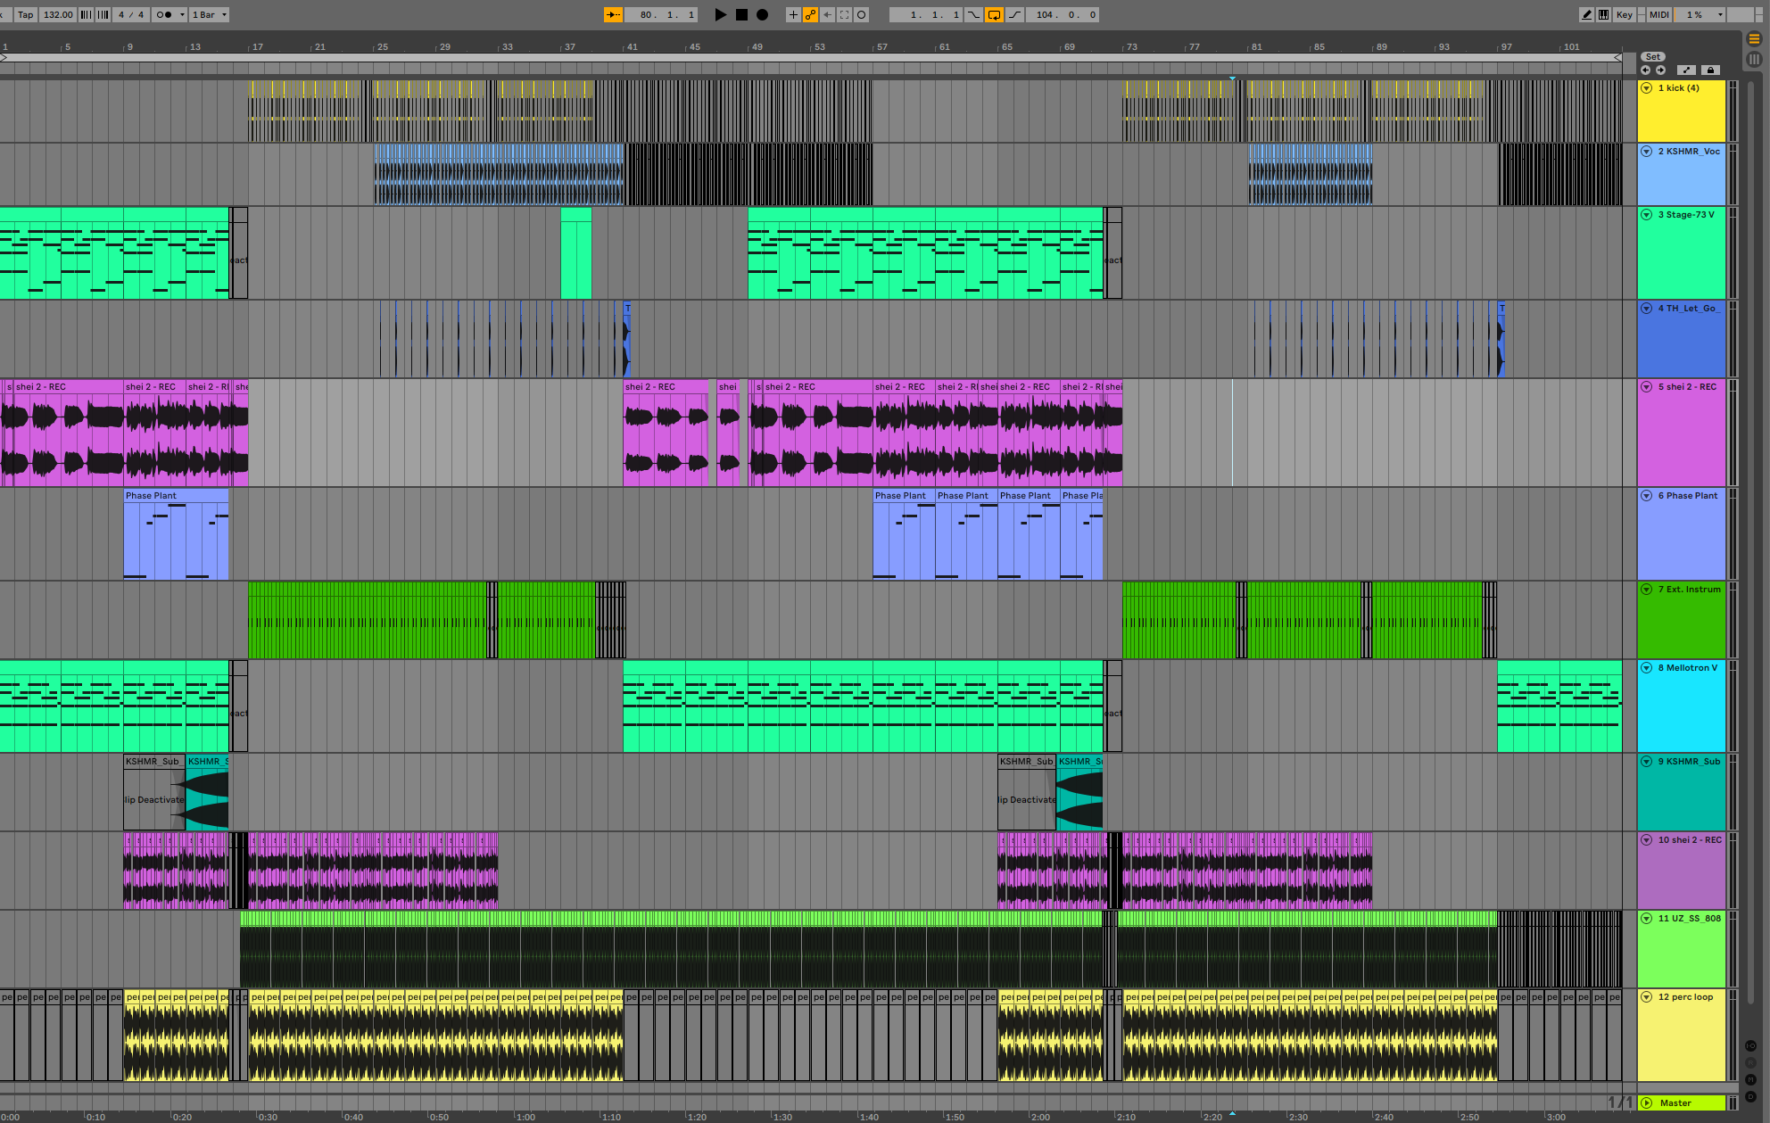Screen dimensions: 1770x1123
Task: Click the arrangement position field 80. 1. 1
Action: [x=661, y=15]
